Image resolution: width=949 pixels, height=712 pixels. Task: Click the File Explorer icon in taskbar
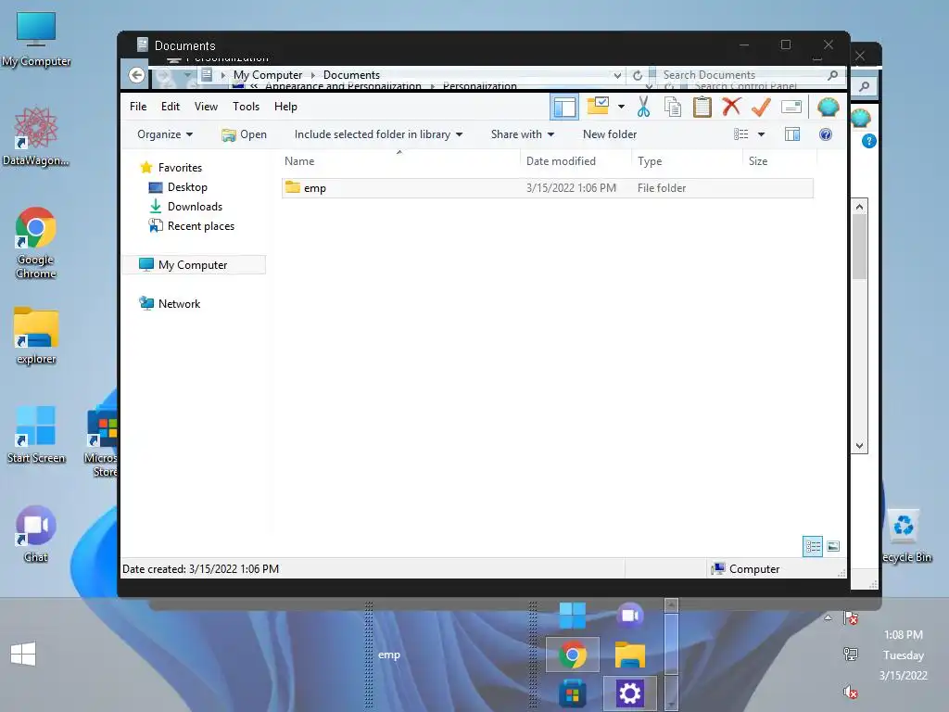630,655
